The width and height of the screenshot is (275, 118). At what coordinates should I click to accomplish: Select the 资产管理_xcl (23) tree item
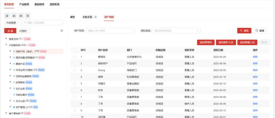click(24, 107)
